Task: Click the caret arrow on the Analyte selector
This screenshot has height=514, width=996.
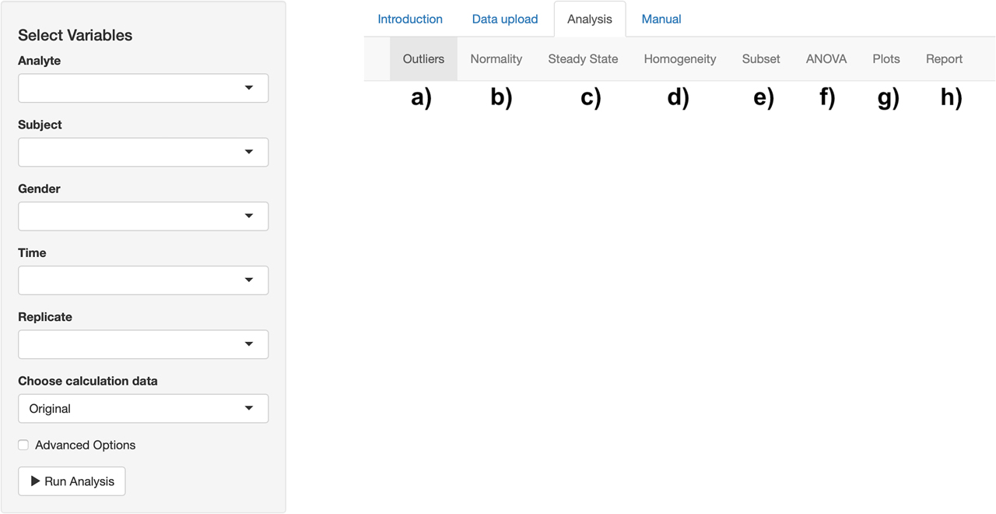Action: 249,88
